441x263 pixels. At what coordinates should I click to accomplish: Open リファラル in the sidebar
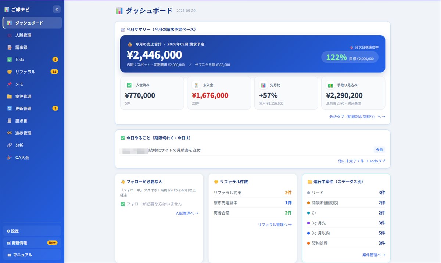[32, 72]
